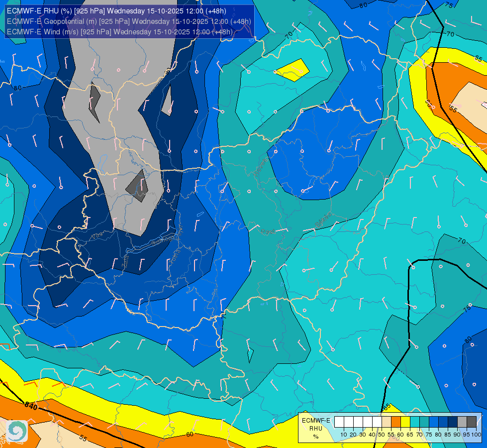The width and height of the screenshot is (487, 448).
Task: Click the orange 55-60 legend swatch
Action: pos(395,422)
